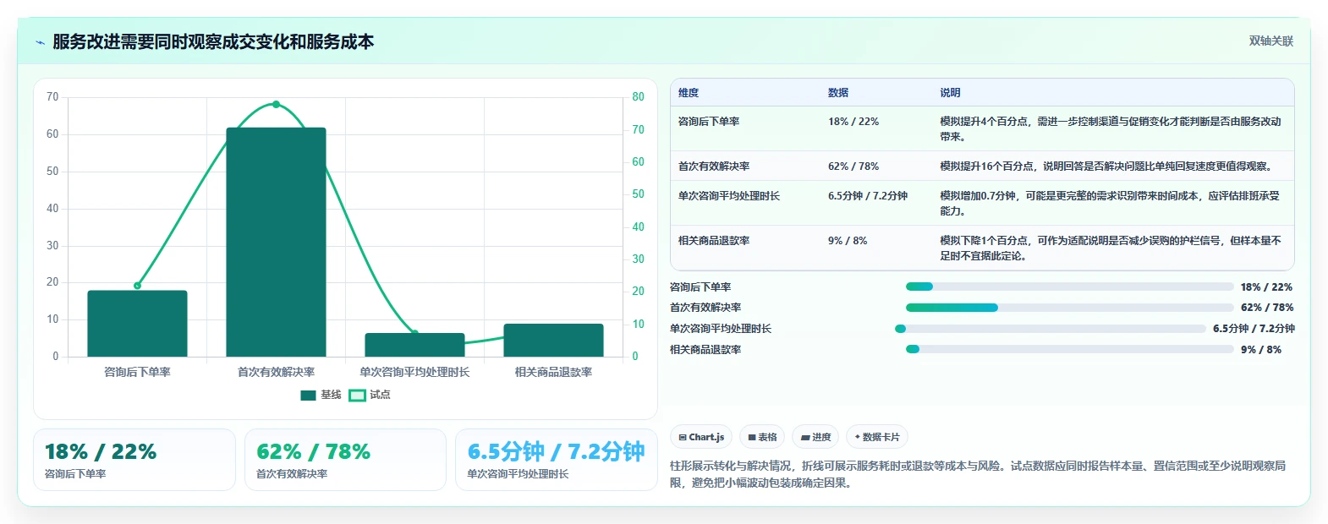Click the footer note starting with 柱形展示转化与解决情况
The image size is (1328, 524).
[x=978, y=474]
